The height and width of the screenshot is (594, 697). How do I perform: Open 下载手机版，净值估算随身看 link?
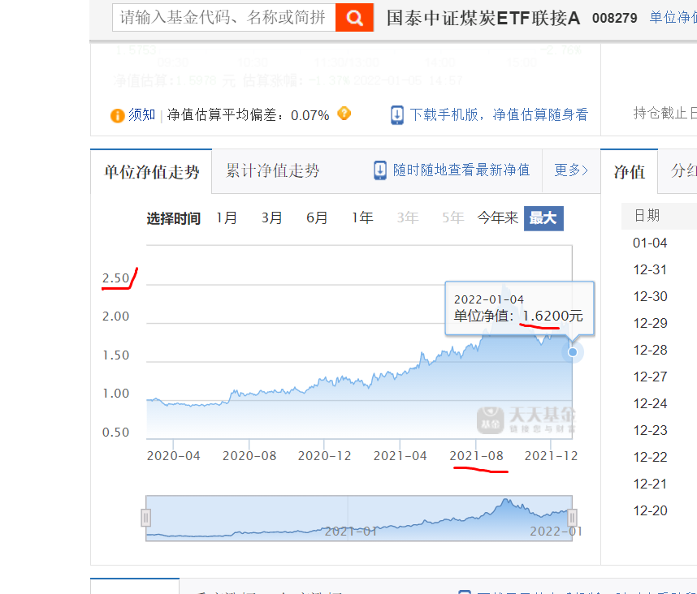[499, 115]
